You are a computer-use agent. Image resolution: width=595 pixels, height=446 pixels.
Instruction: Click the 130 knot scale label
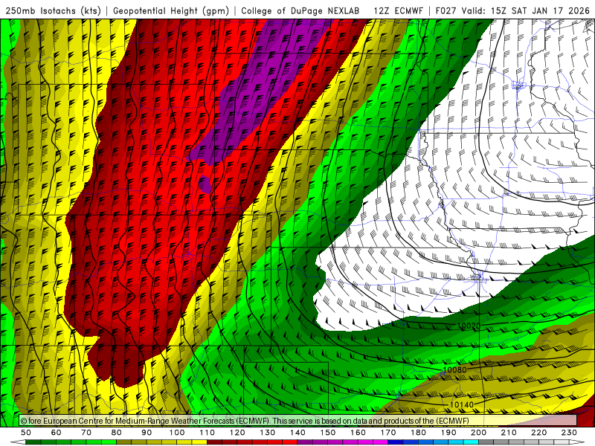tap(268, 433)
